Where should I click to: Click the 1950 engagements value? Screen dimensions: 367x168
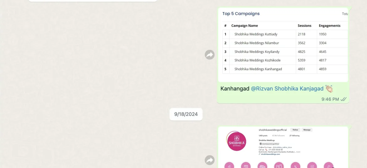322,34
